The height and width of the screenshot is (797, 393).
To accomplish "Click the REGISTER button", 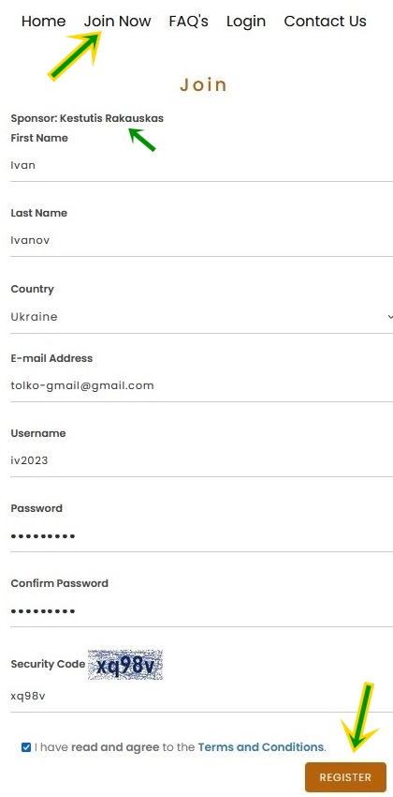I will tap(345, 777).
